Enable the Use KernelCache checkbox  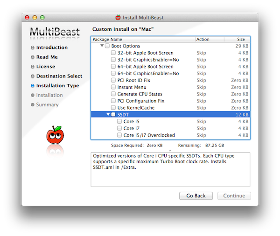(113, 107)
